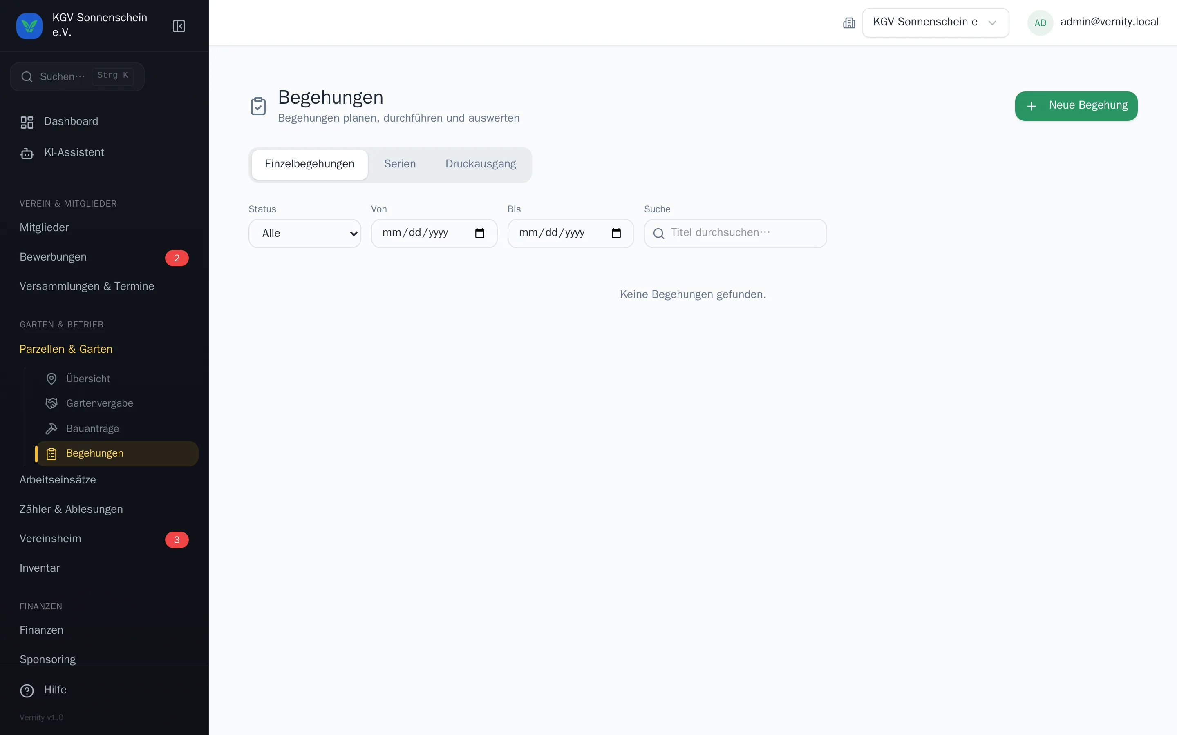
Task: Focus the Bis date input
Action: pos(571,233)
